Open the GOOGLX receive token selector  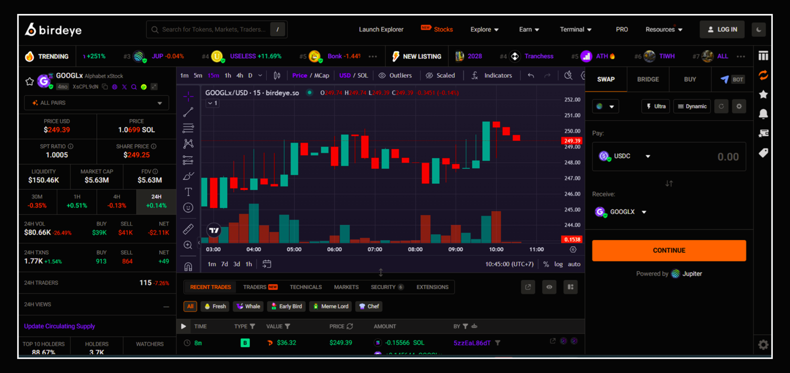coord(620,212)
